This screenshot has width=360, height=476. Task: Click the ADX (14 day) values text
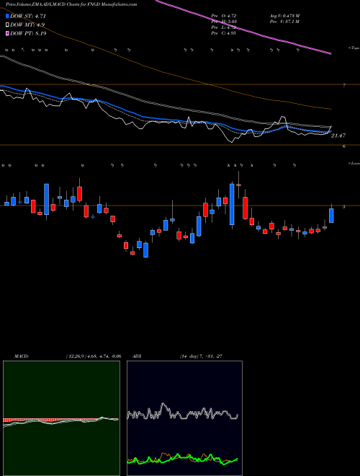pos(201,356)
